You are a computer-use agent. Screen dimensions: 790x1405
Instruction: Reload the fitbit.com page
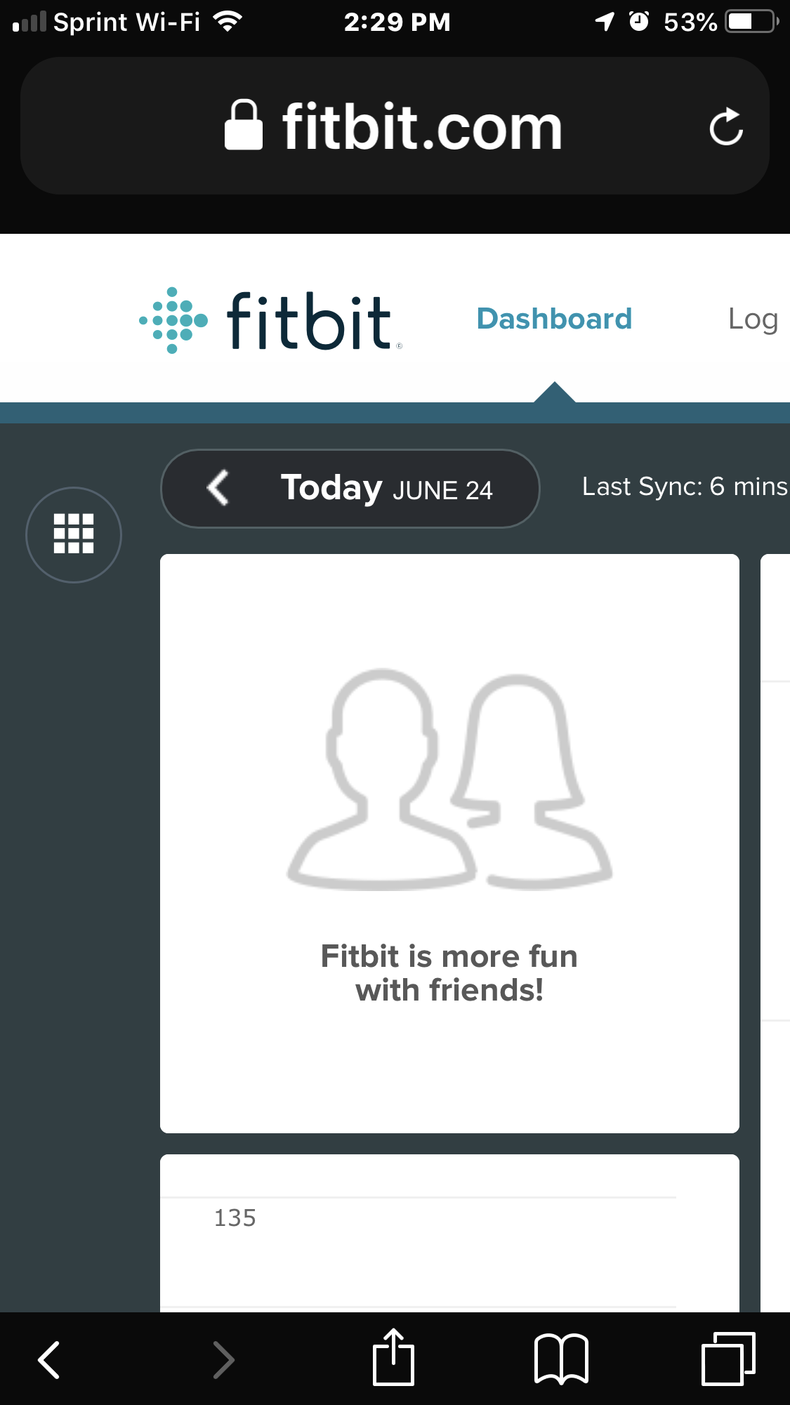pyautogui.click(x=725, y=127)
